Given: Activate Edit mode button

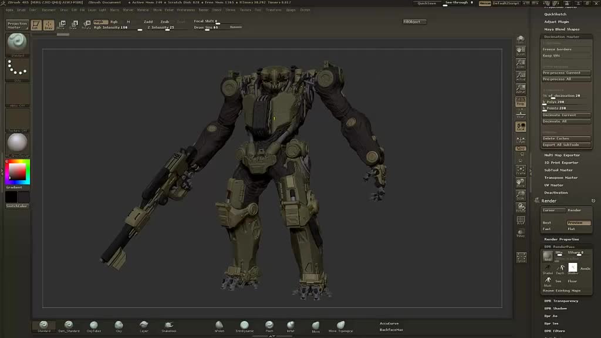Looking at the screenshot, I should (x=36, y=25).
